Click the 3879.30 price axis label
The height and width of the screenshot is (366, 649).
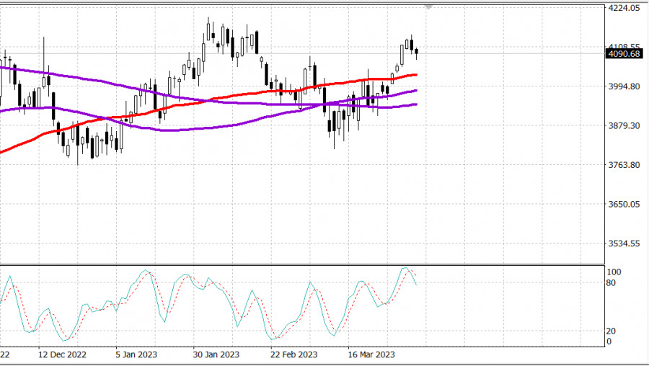pos(624,126)
